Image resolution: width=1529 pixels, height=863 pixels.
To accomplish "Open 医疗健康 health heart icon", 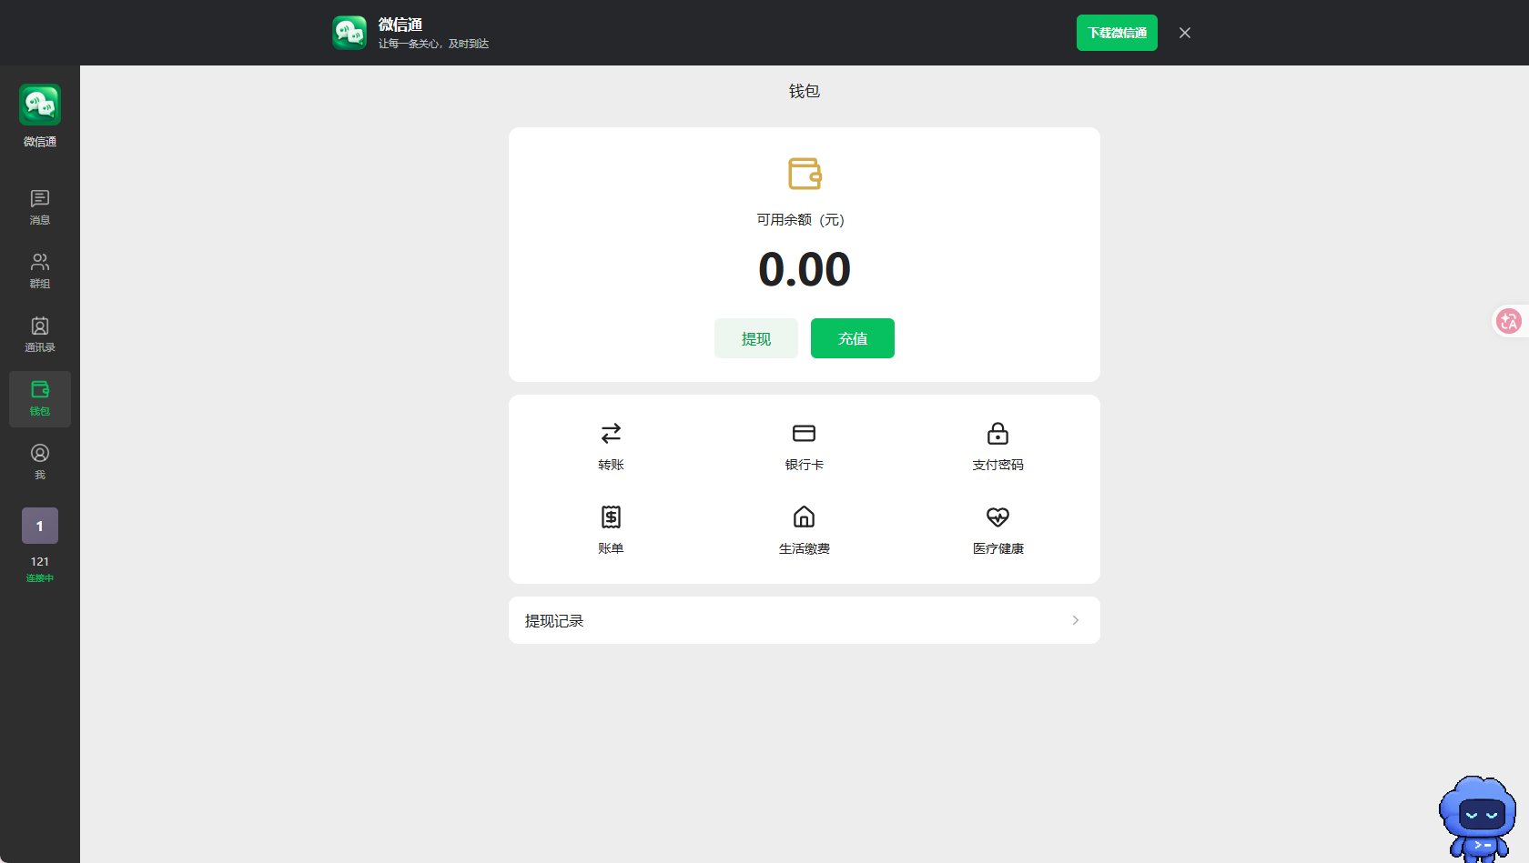I will tap(997, 517).
